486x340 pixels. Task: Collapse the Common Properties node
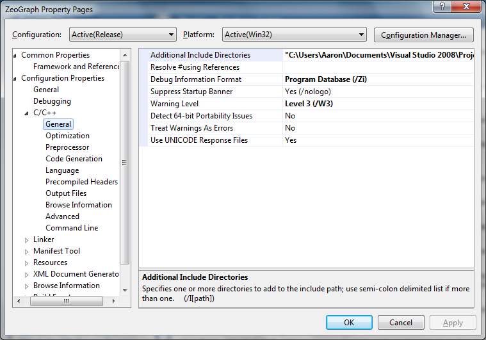point(15,56)
